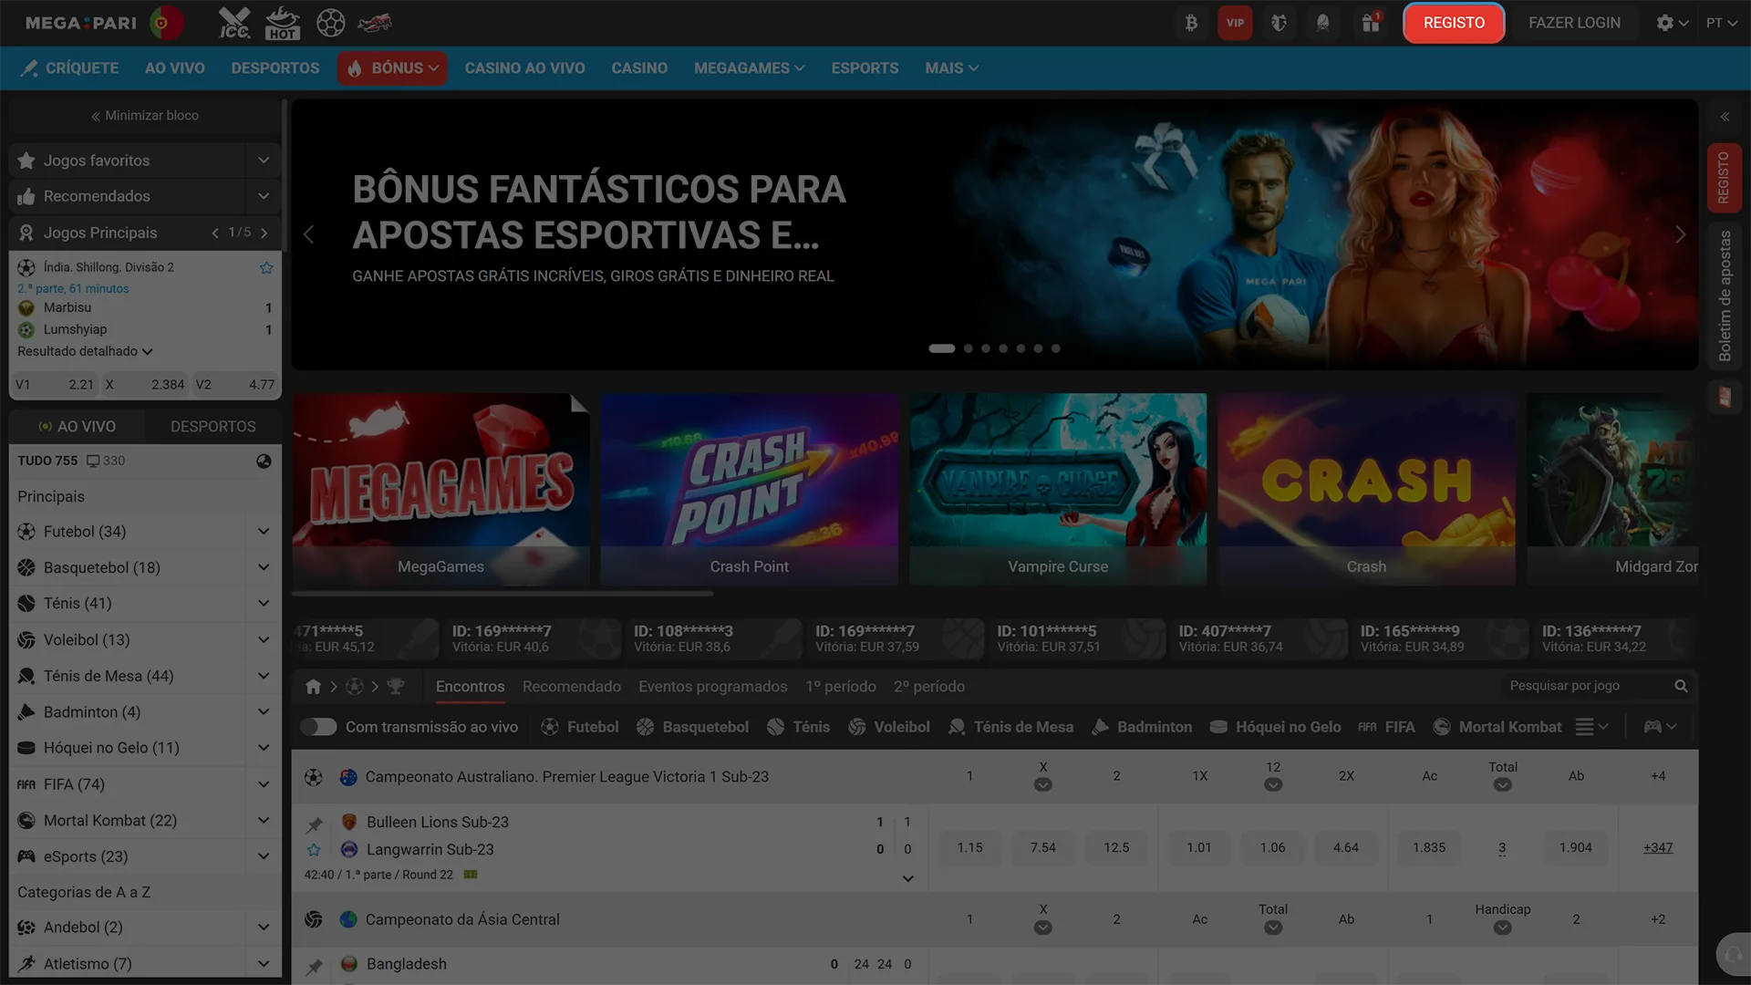Filter matches by Ténis de Mesa
The width and height of the screenshot is (1751, 985).
[x=1010, y=727]
